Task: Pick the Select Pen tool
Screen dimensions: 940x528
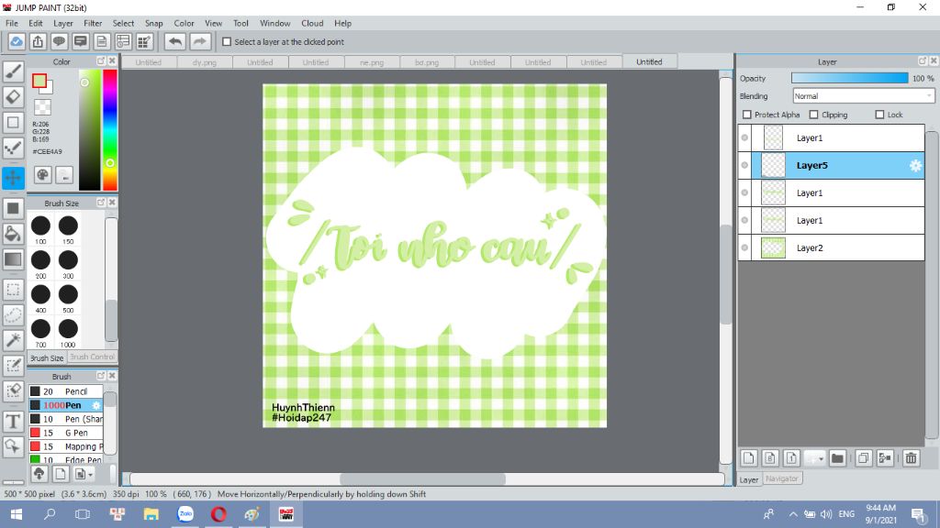Action: point(13,366)
